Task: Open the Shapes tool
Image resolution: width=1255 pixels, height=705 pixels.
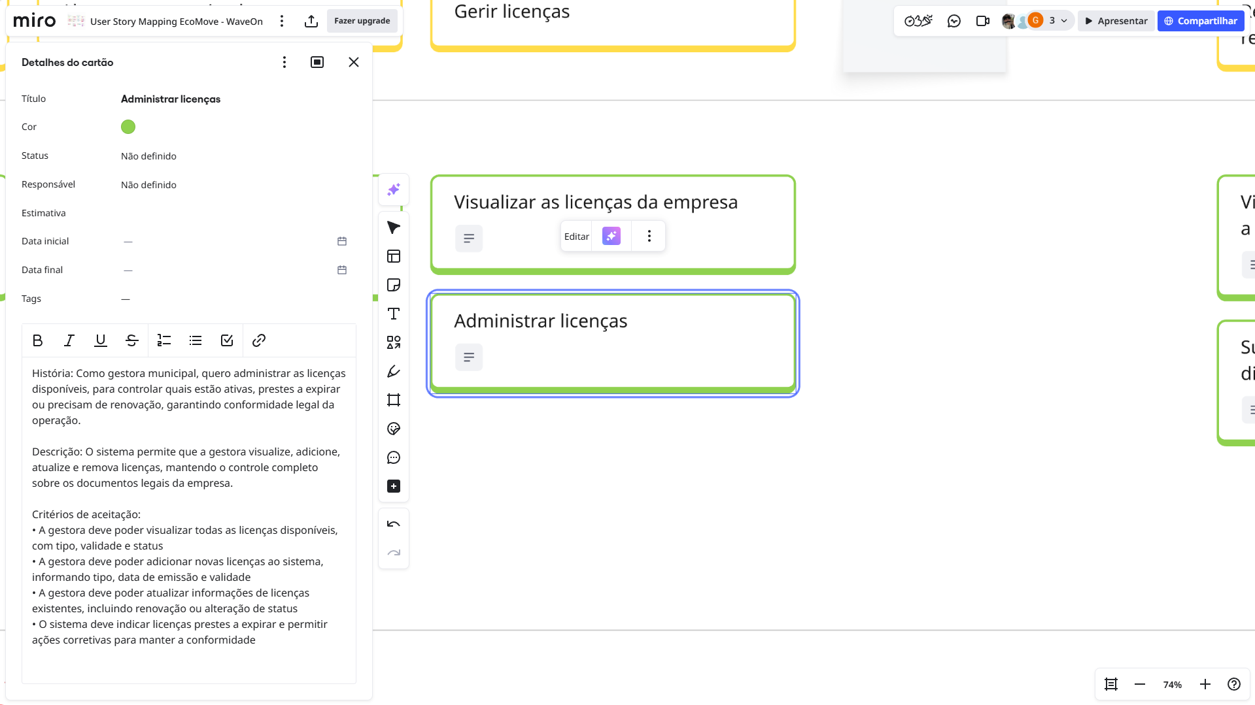Action: pyautogui.click(x=394, y=342)
